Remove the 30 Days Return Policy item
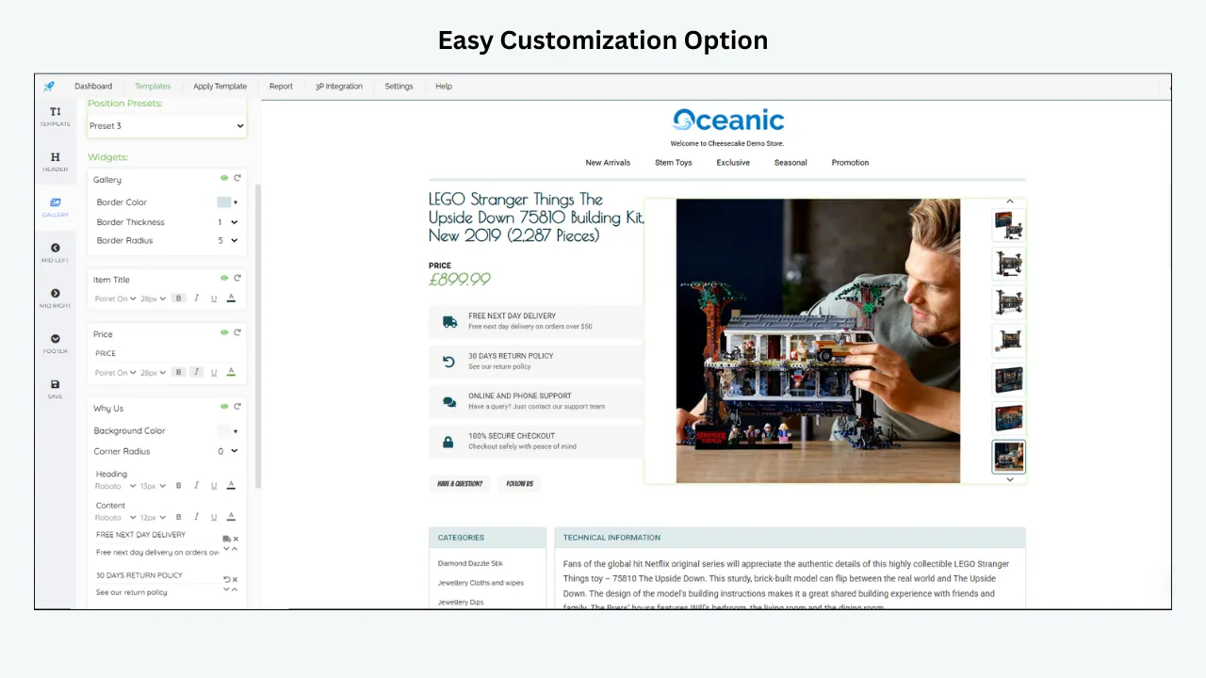1206x678 pixels. [236, 579]
